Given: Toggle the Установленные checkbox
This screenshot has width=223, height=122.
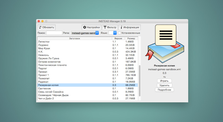Looking at the screenshot, I should coord(119,33).
